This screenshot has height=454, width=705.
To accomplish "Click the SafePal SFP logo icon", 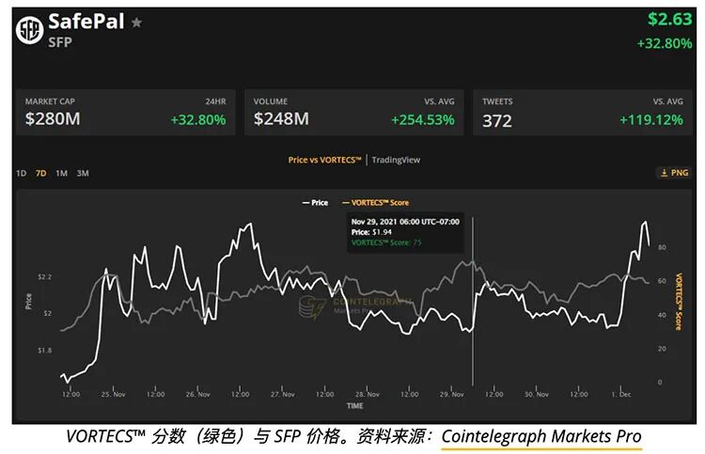I will (x=30, y=30).
